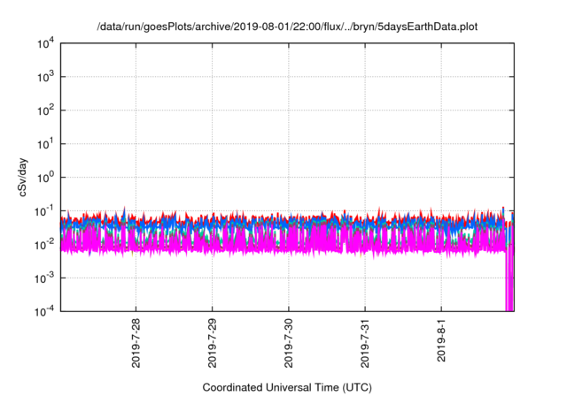Click the 10^-2 y-axis tick label

tap(44, 245)
